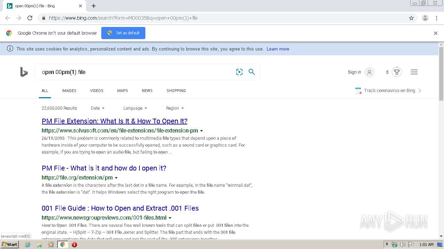The image size is (444, 249).
Task: Switch to MAPS tab
Action: pos(122,91)
